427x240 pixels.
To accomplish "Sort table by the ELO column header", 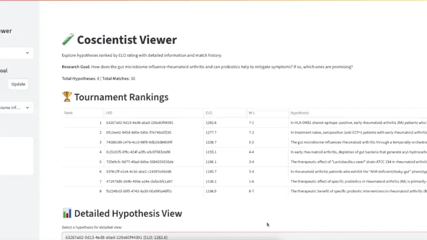I will pos(225,113).
